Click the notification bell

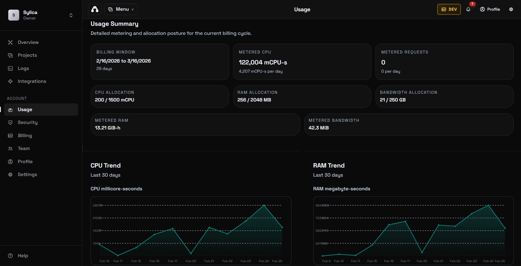point(468,9)
